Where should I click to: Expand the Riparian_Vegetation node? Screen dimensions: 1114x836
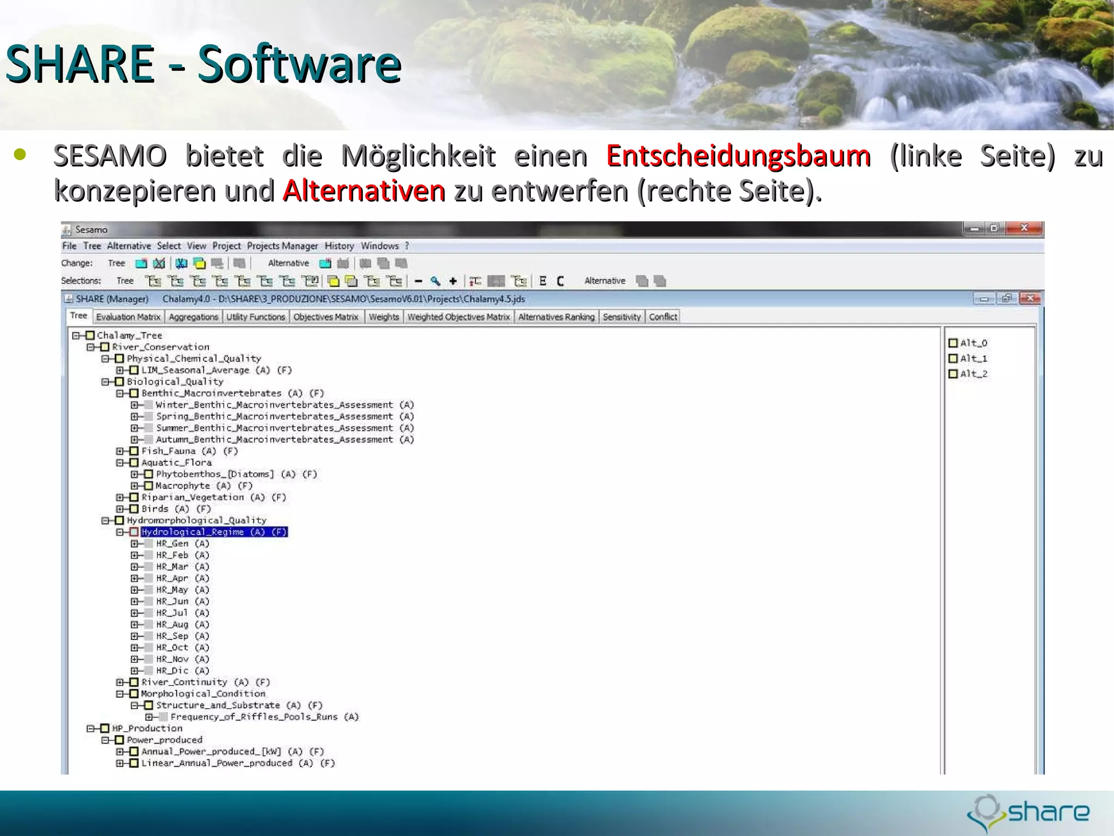tap(120, 497)
